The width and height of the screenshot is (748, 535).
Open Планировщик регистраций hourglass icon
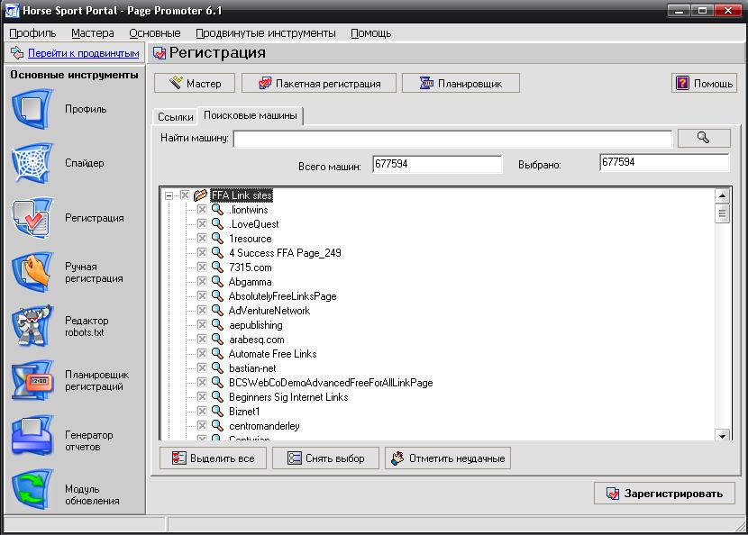(33, 381)
